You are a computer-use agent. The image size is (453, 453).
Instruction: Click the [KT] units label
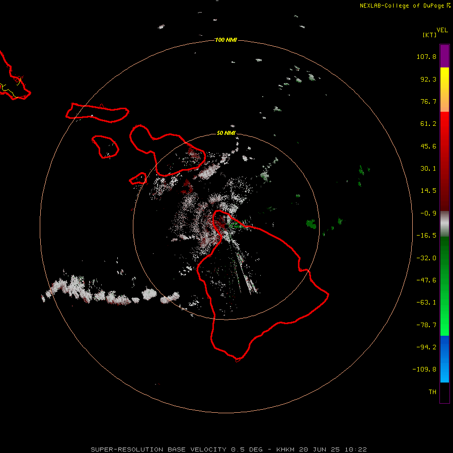[430, 35]
